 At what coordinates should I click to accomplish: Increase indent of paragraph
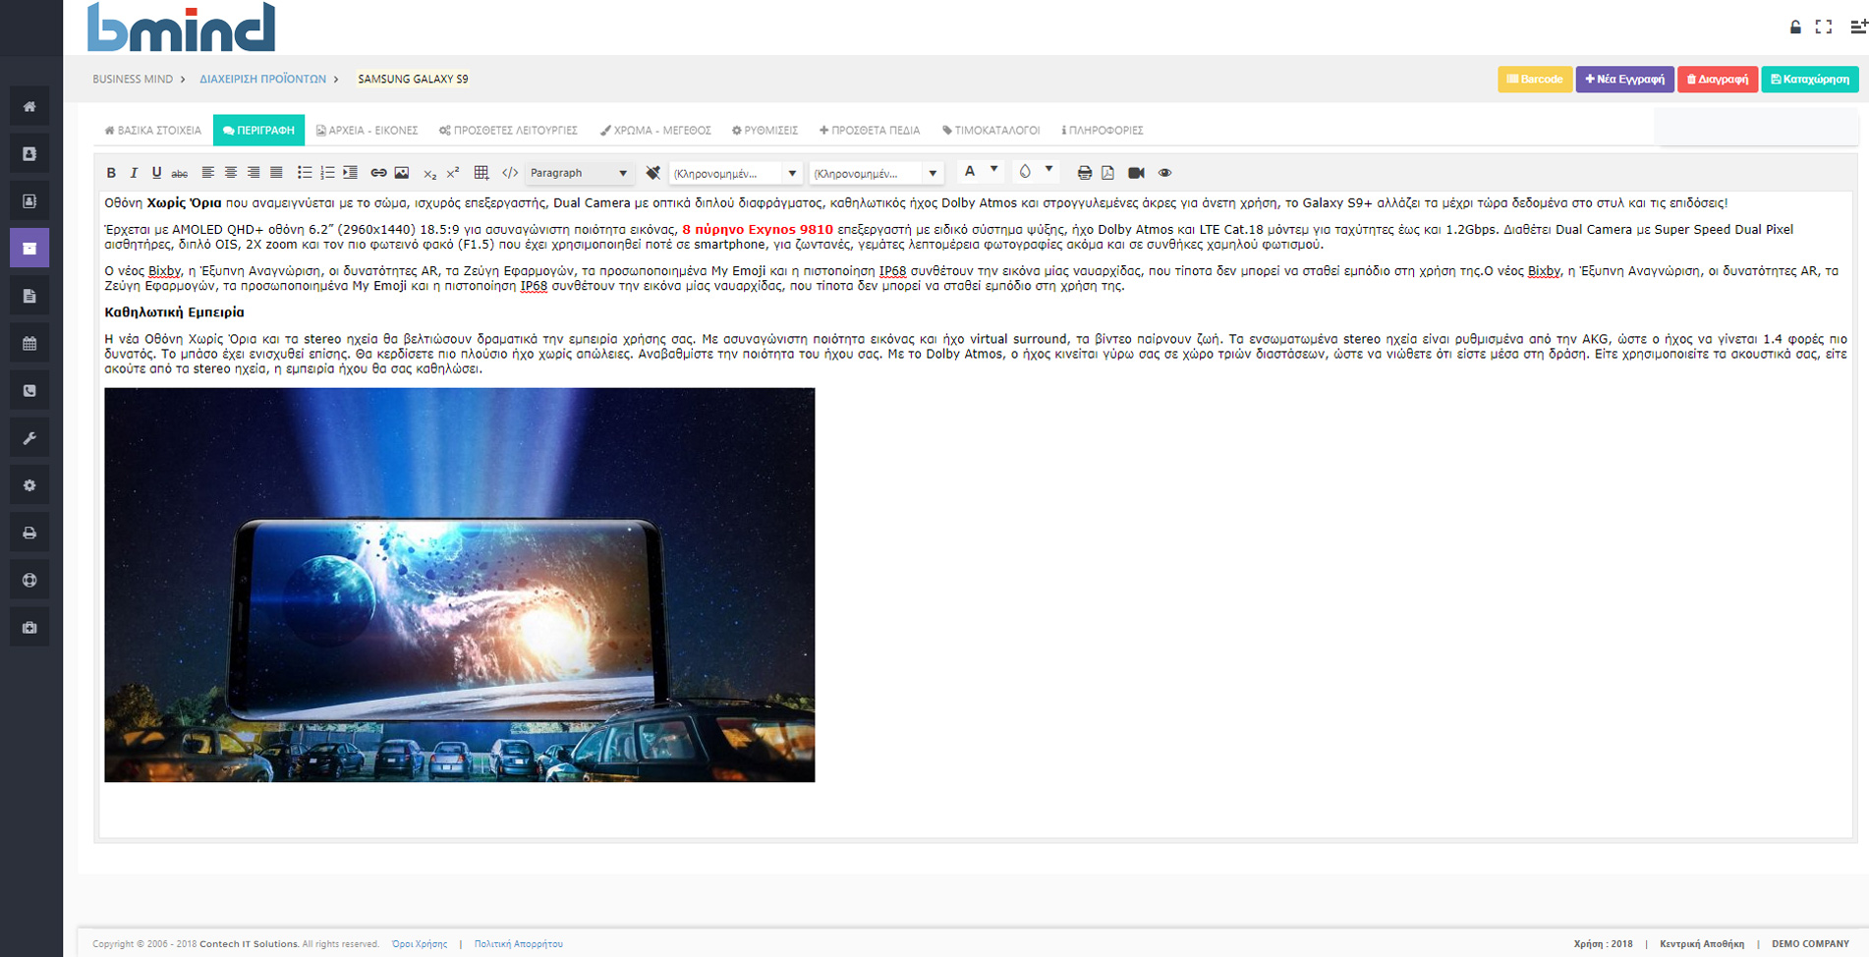click(x=350, y=173)
